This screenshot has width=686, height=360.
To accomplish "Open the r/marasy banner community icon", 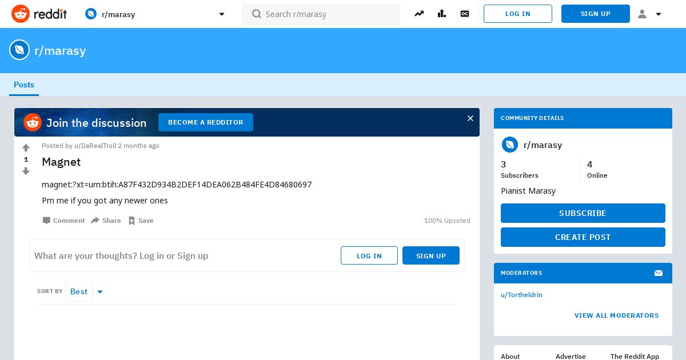I will 19,50.
